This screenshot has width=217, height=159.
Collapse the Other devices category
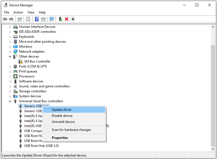(x=10, y=56)
